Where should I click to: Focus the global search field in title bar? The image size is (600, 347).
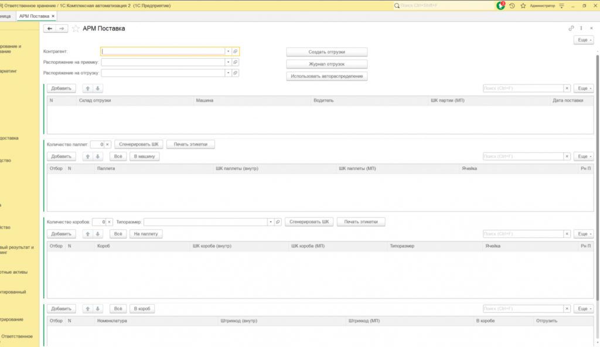[444, 6]
